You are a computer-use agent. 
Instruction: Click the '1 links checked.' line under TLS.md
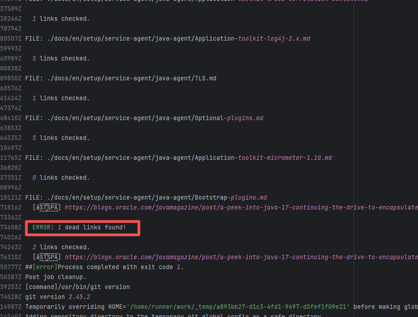point(61,98)
